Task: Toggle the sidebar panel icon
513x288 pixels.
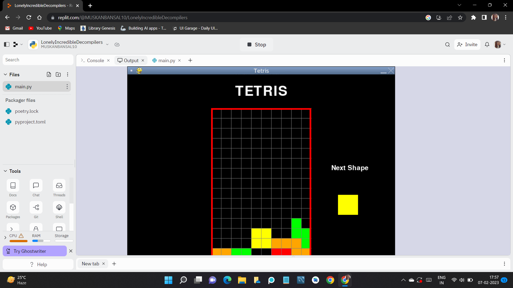Action: (x=7, y=44)
